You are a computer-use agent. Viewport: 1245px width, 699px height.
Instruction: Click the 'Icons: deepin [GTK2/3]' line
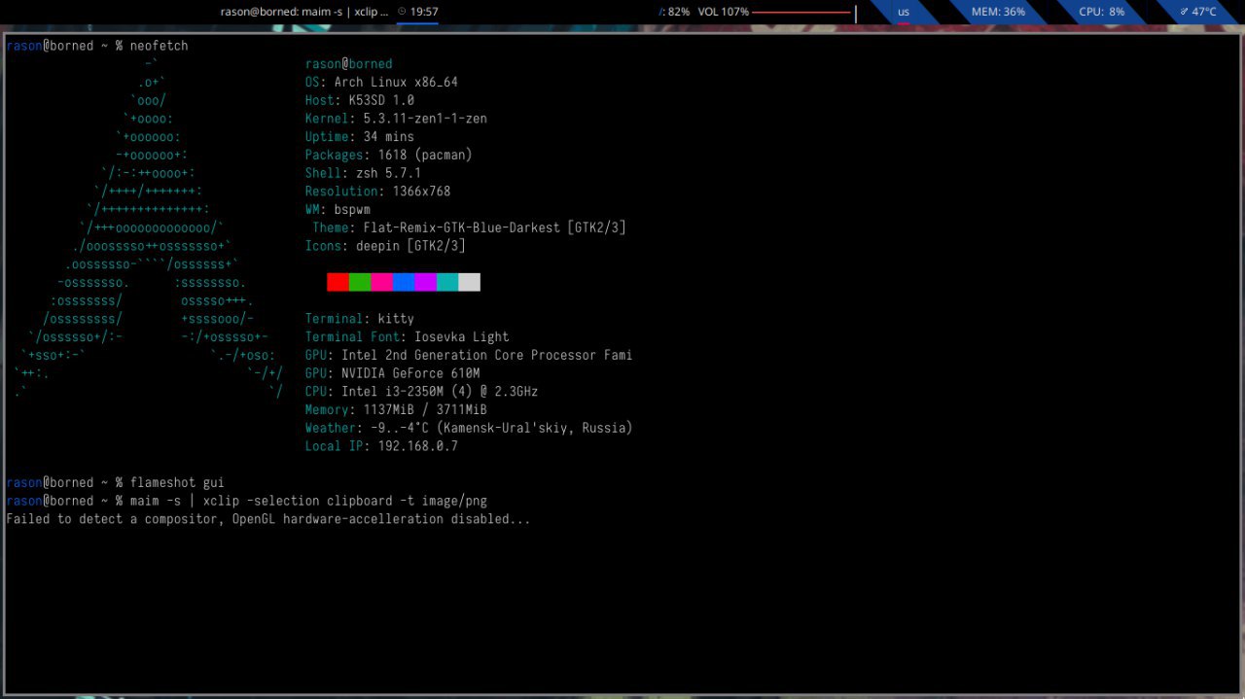click(385, 246)
